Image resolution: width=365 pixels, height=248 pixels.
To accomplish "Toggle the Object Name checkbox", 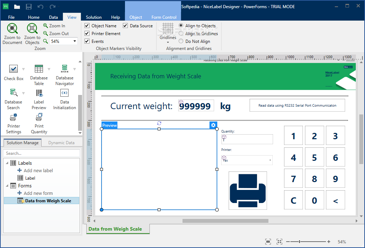I will (x=87, y=26).
